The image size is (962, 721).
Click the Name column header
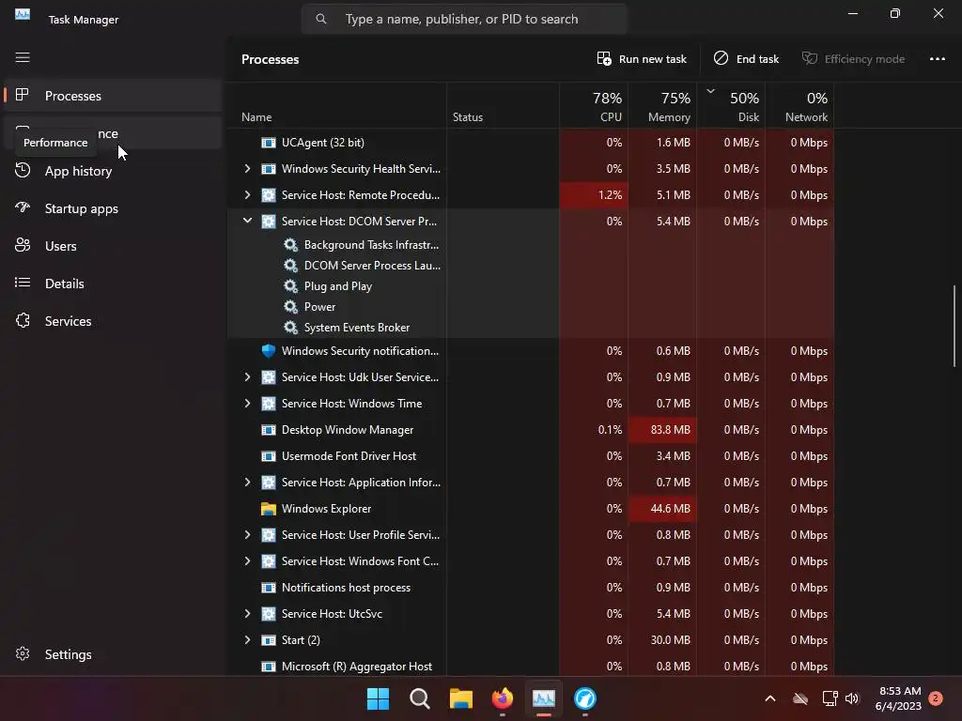(337, 106)
